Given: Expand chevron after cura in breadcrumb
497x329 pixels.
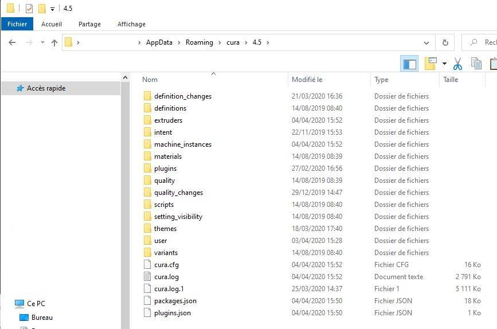Looking at the screenshot, I should pyautogui.click(x=246, y=43).
